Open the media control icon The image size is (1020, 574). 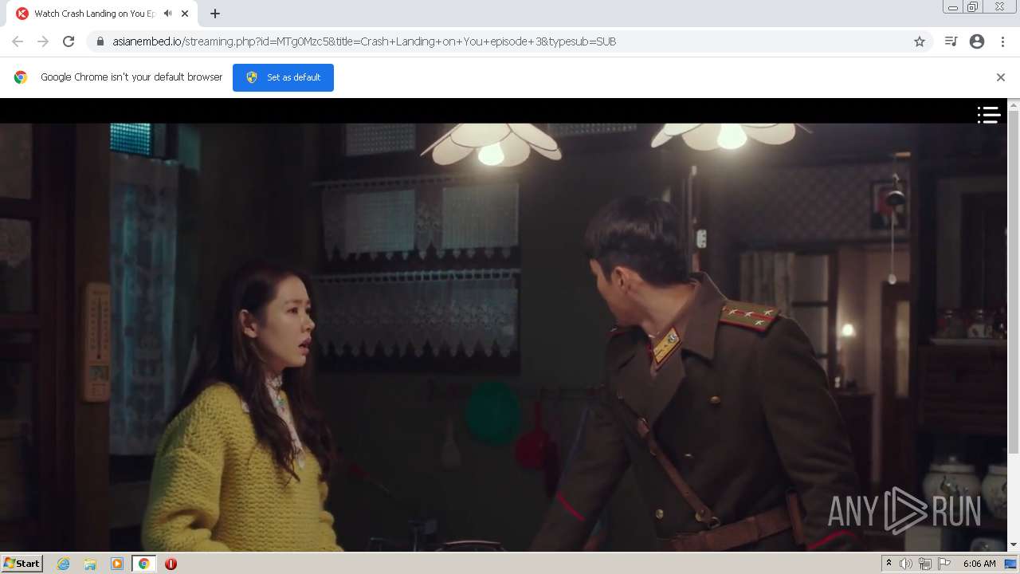(951, 41)
